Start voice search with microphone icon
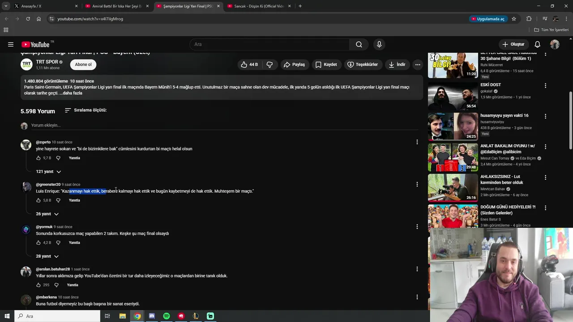Viewport: 573px width, 322px height. coord(379,44)
